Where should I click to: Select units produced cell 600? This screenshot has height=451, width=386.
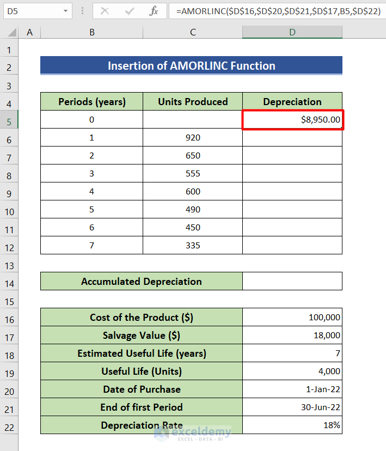pos(193,192)
